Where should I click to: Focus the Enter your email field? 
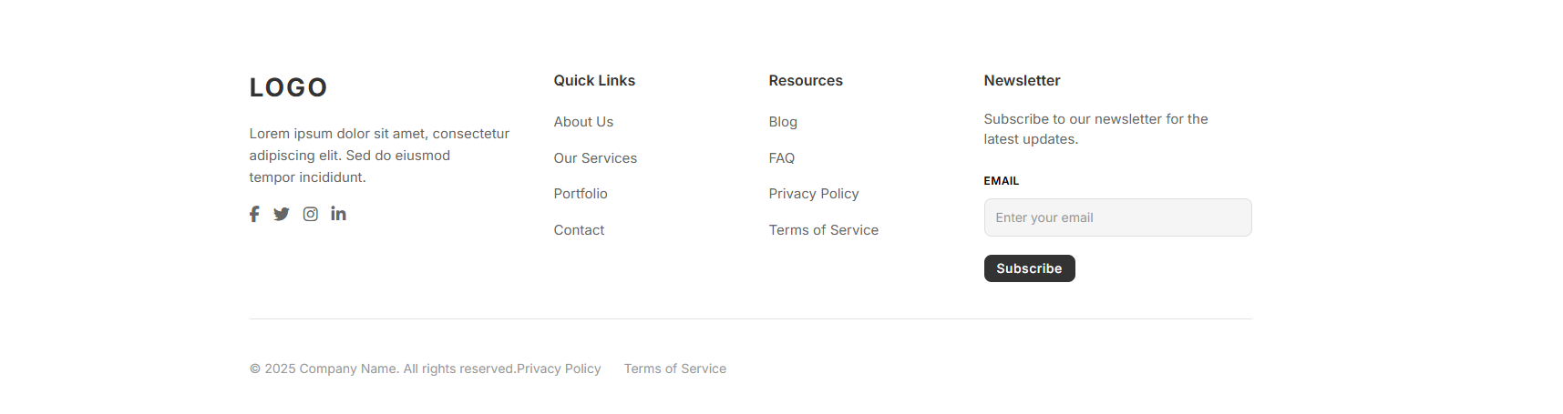click(1117, 217)
